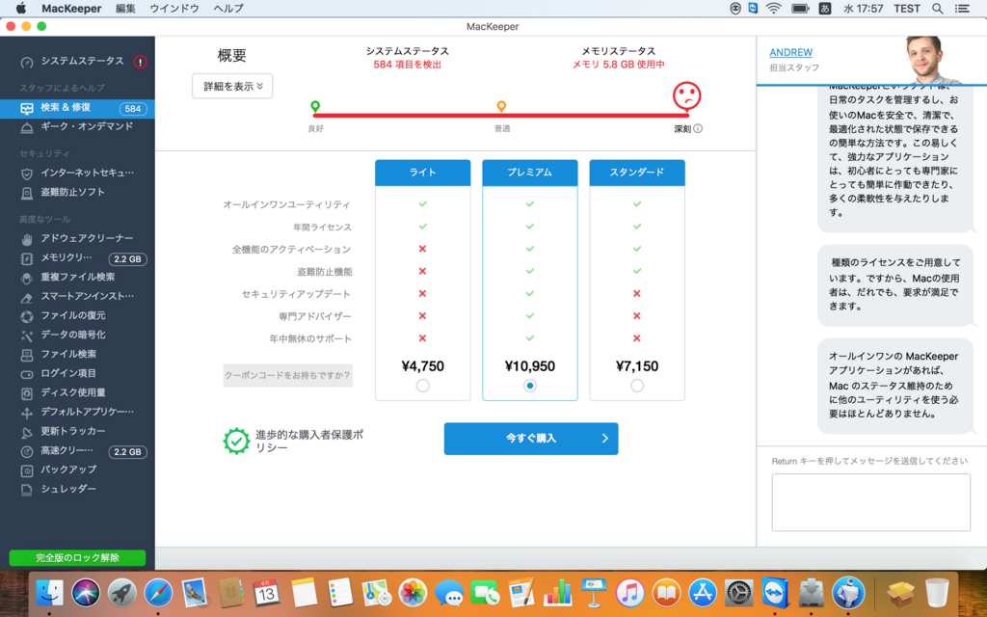987x617 pixels.
Task: Click the Japanese input source indicator
Action: click(x=825, y=8)
